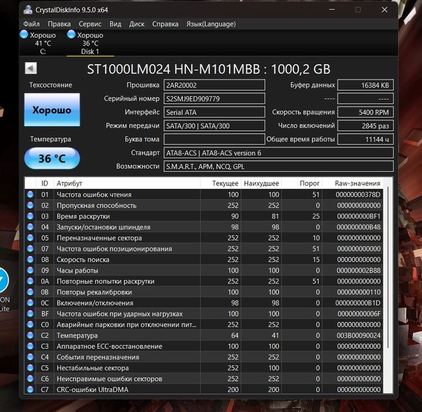Open the Справка menu

pyautogui.click(x=165, y=24)
